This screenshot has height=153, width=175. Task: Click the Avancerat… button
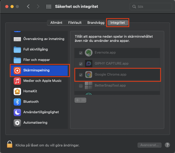(150, 145)
